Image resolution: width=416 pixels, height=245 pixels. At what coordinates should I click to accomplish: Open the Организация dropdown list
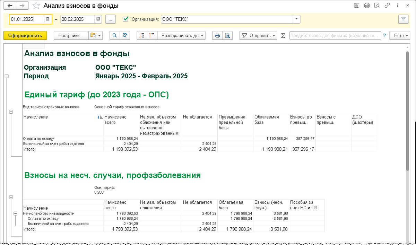[296, 19]
